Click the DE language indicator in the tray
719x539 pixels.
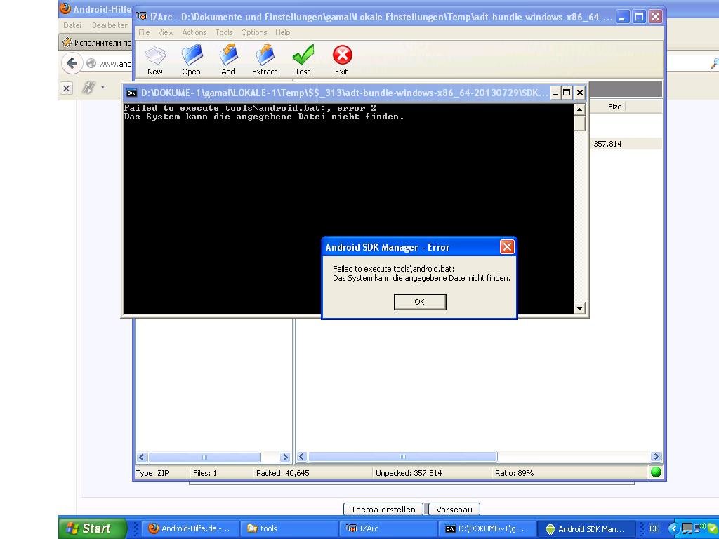tap(654, 528)
